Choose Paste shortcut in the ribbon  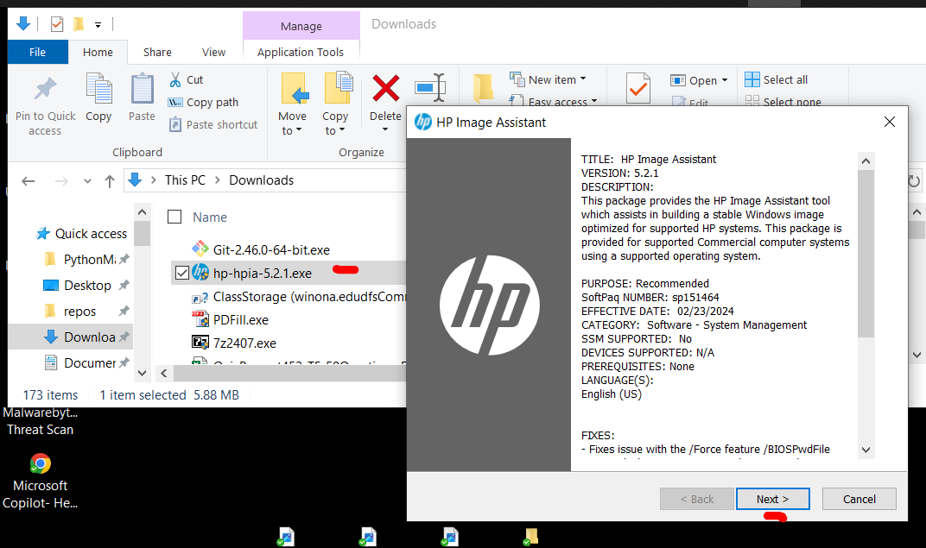(213, 124)
